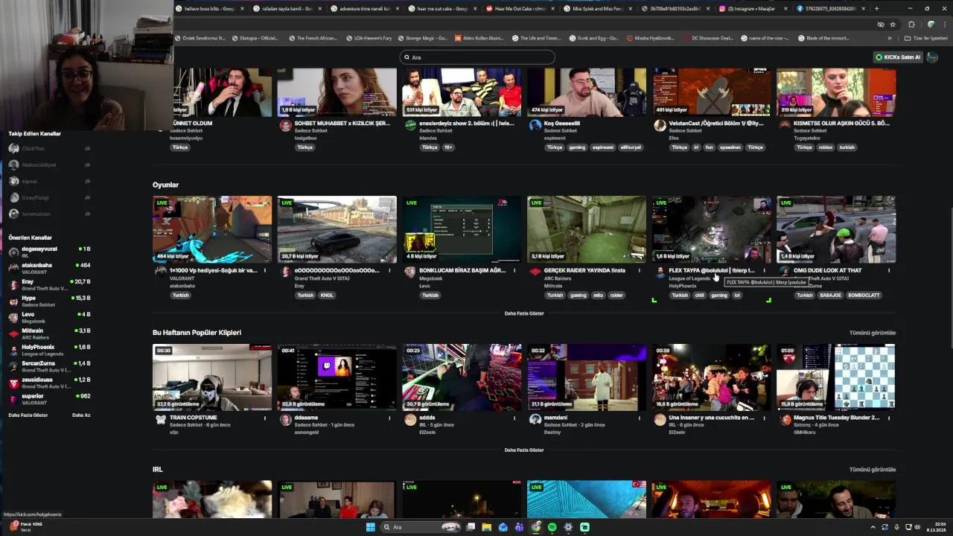Click Daha Fazla Göster under Oyunlar
The width and height of the screenshot is (953, 536).
524,313
